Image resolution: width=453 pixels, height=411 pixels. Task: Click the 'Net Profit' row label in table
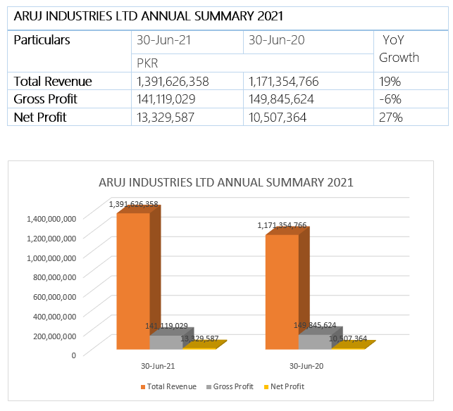[x=40, y=118]
